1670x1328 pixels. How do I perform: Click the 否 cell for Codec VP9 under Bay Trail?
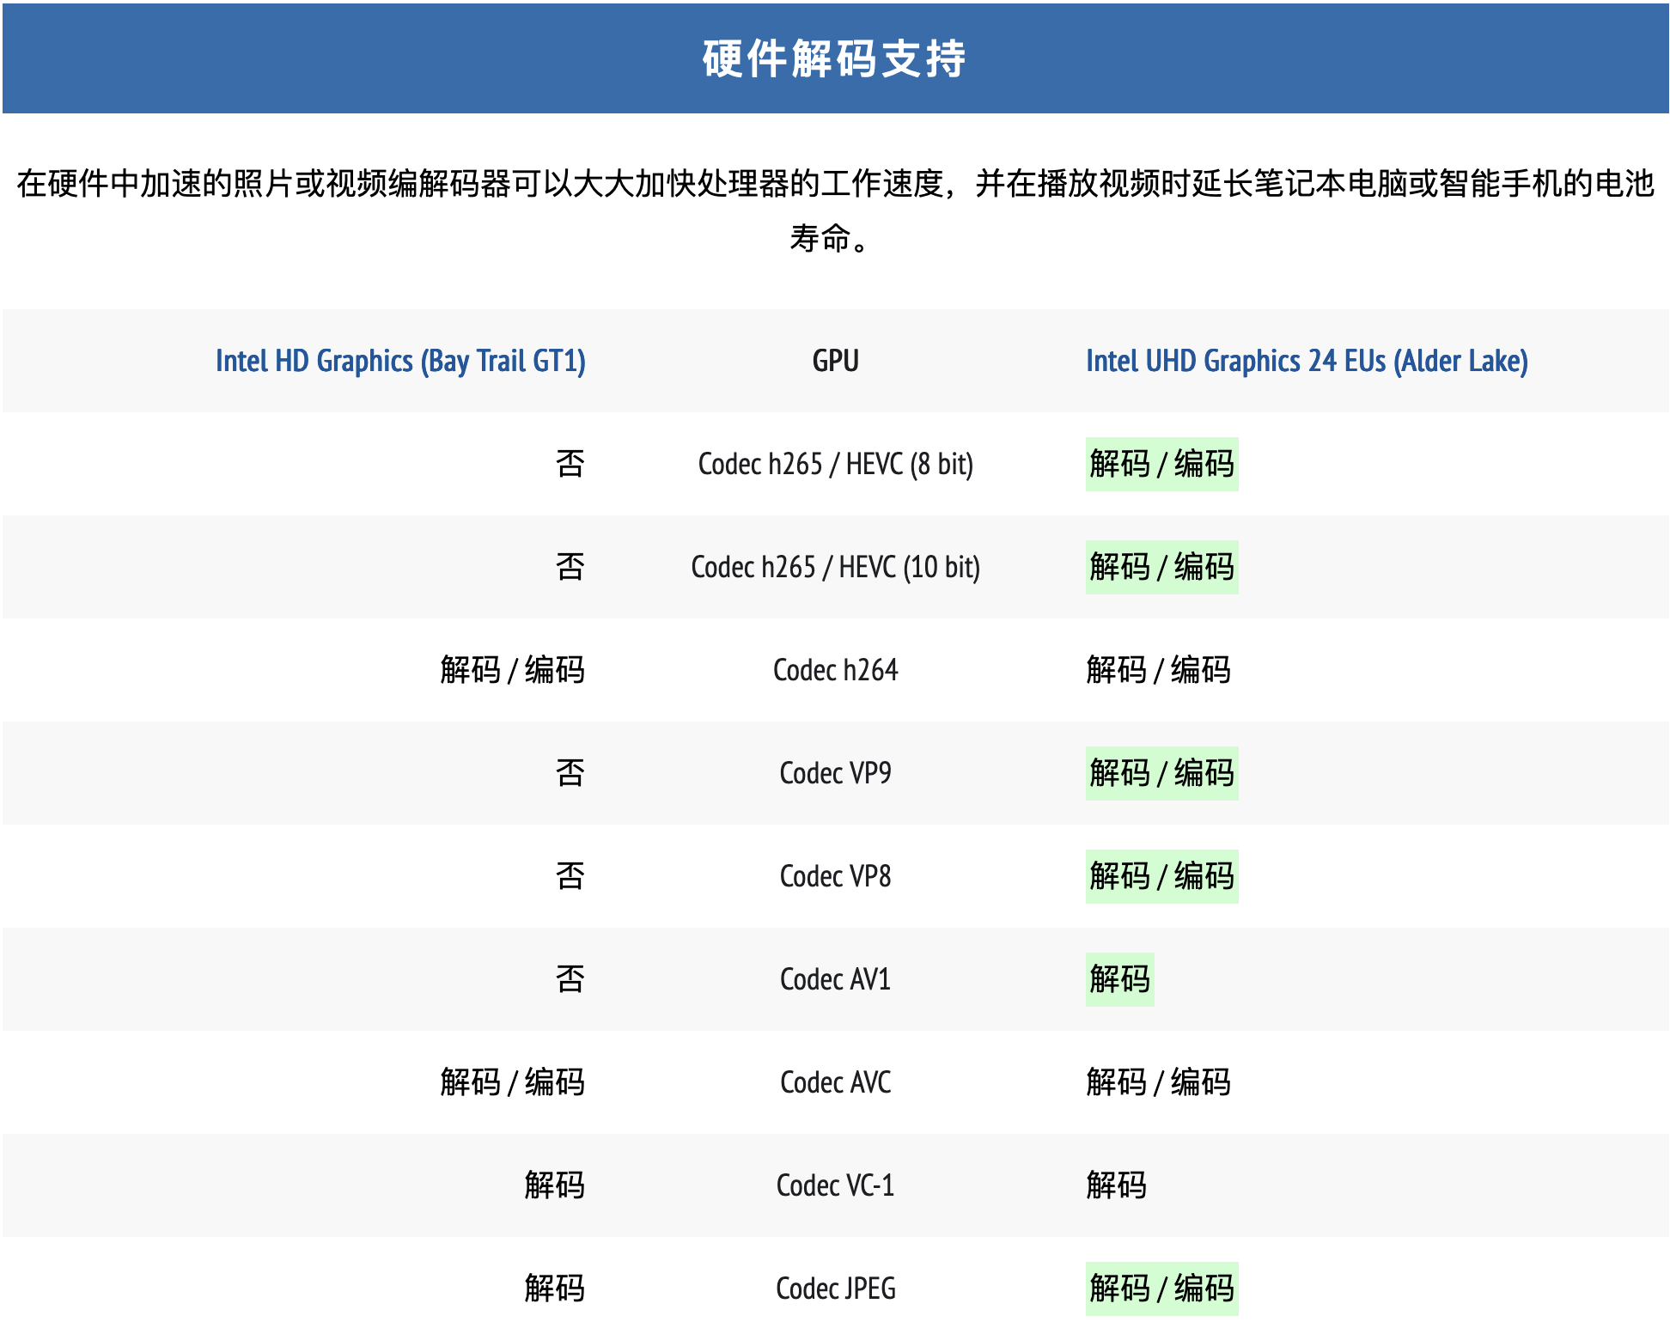pos(570,773)
